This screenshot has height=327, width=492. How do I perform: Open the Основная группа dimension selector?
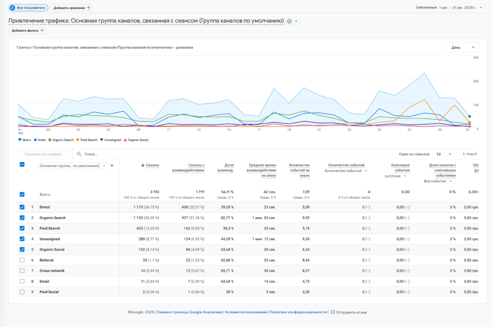72,166
